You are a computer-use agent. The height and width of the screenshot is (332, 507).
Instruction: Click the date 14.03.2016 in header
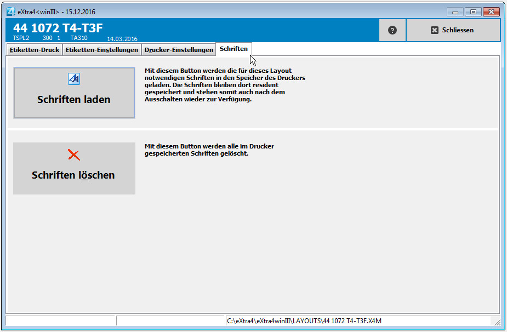point(122,39)
